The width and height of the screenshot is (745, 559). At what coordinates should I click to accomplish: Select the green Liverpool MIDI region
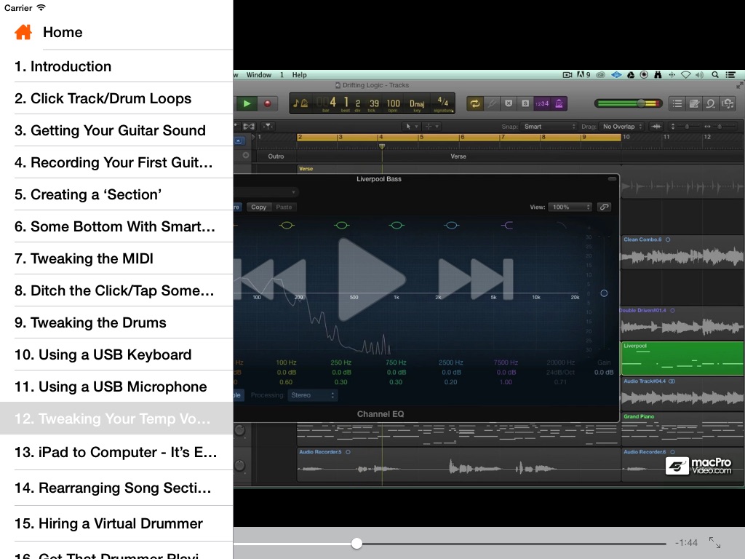click(682, 357)
